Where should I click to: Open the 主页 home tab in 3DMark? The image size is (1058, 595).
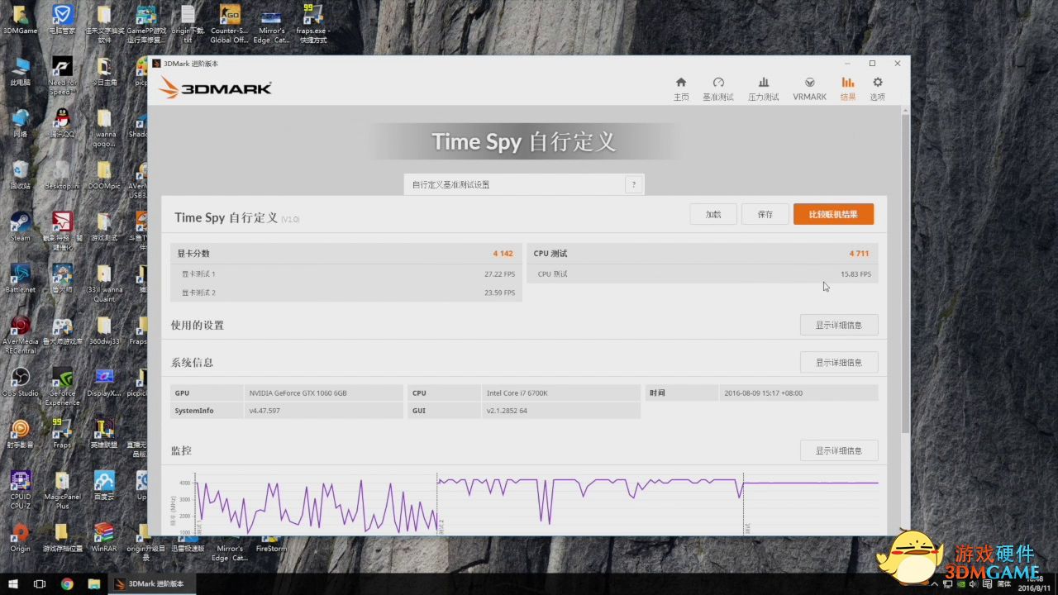coord(680,88)
